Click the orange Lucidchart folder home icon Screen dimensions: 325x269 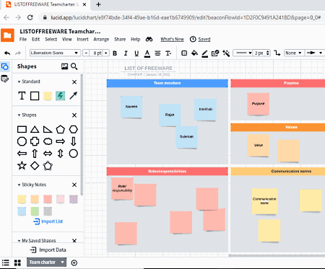click(x=7, y=35)
